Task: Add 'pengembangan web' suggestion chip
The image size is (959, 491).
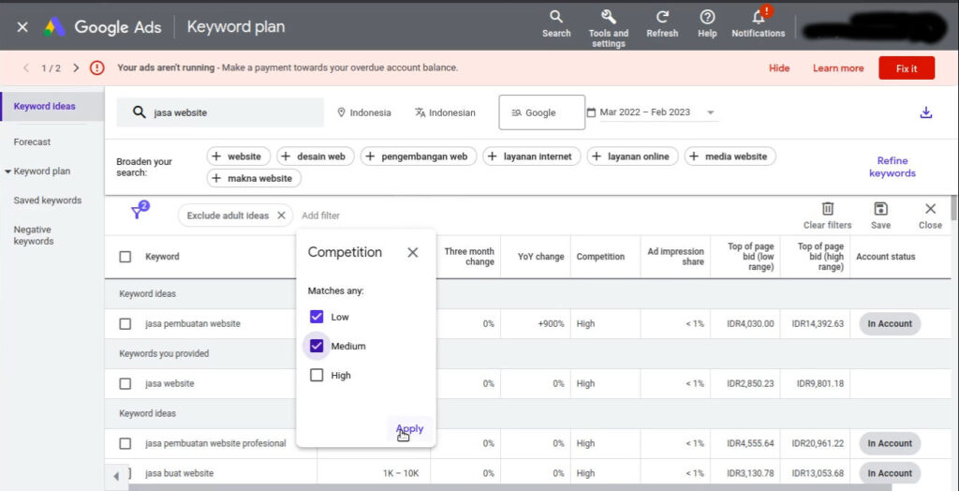Action: coord(419,156)
